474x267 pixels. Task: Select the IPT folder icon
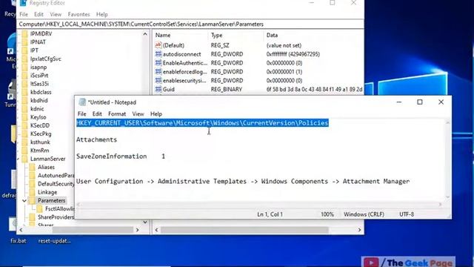click(24, 50)
